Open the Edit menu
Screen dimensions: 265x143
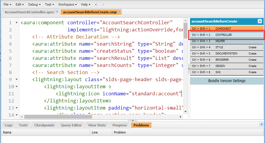[x=20, y=4]
